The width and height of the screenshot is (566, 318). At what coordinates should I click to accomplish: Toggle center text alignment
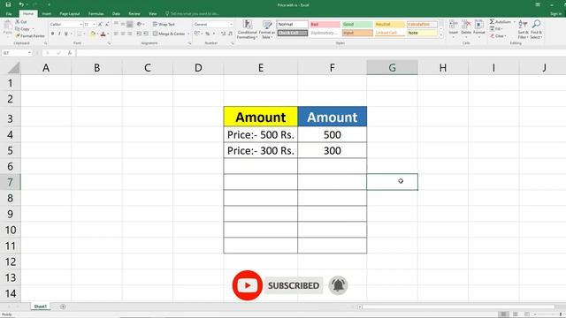[x=123, y=34]
